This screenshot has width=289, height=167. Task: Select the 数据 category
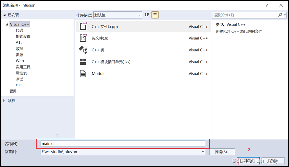[x=19, y=48]
